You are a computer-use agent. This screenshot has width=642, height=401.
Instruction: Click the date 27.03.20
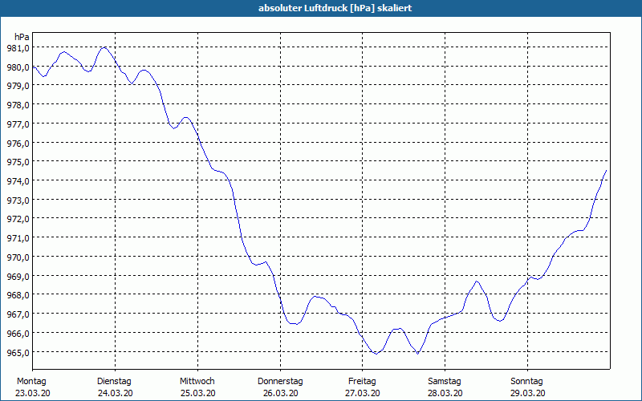(x=363, y=393)
